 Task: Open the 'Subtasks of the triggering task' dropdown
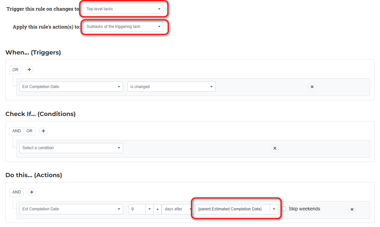[123, 27]
